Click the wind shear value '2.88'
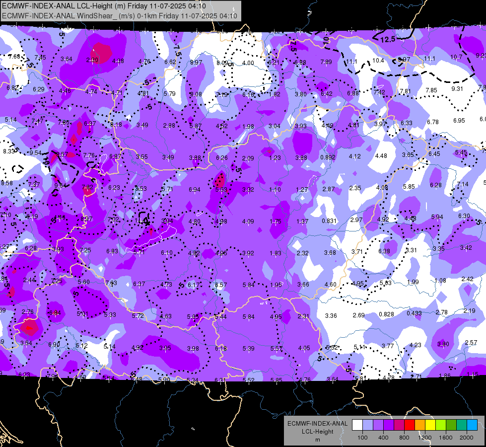The height and width of the screenshot is (447, 486). [169, 126]
